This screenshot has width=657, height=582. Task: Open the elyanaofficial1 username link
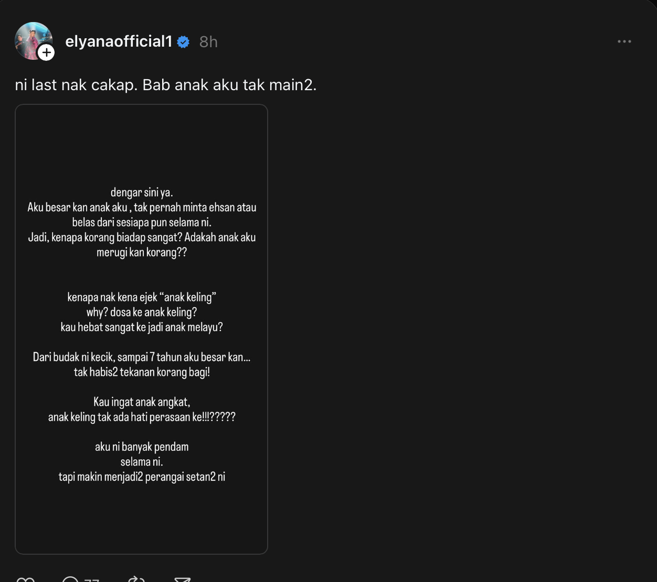[119, 41]
